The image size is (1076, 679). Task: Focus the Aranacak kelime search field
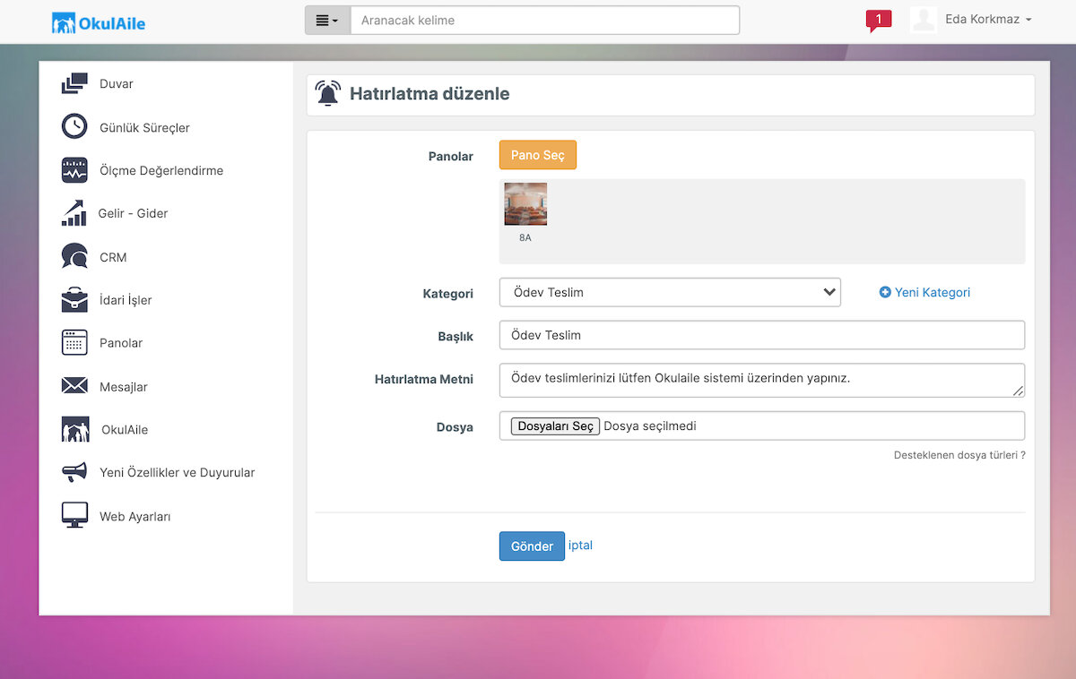coord(545,21)
